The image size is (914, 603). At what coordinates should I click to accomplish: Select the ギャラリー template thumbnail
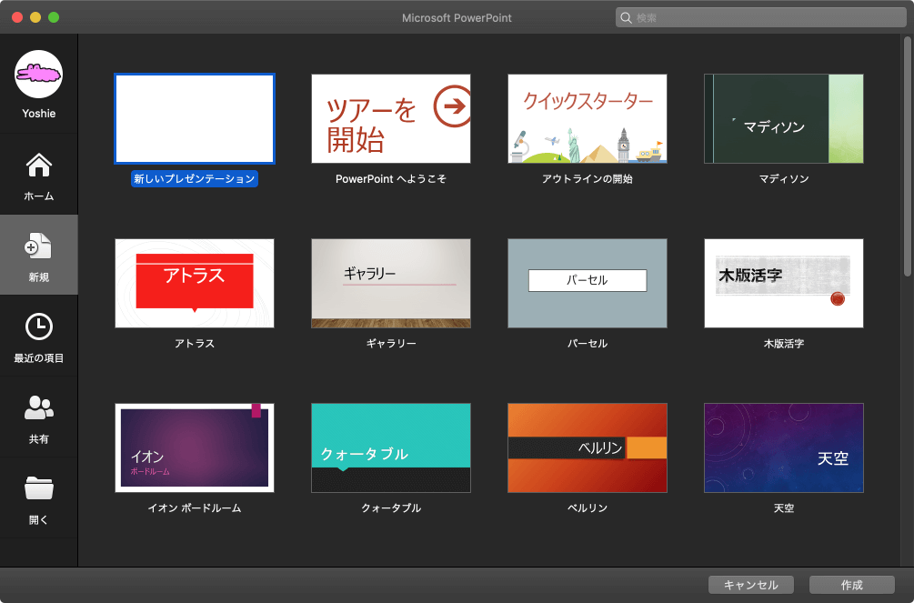[391, 284]
